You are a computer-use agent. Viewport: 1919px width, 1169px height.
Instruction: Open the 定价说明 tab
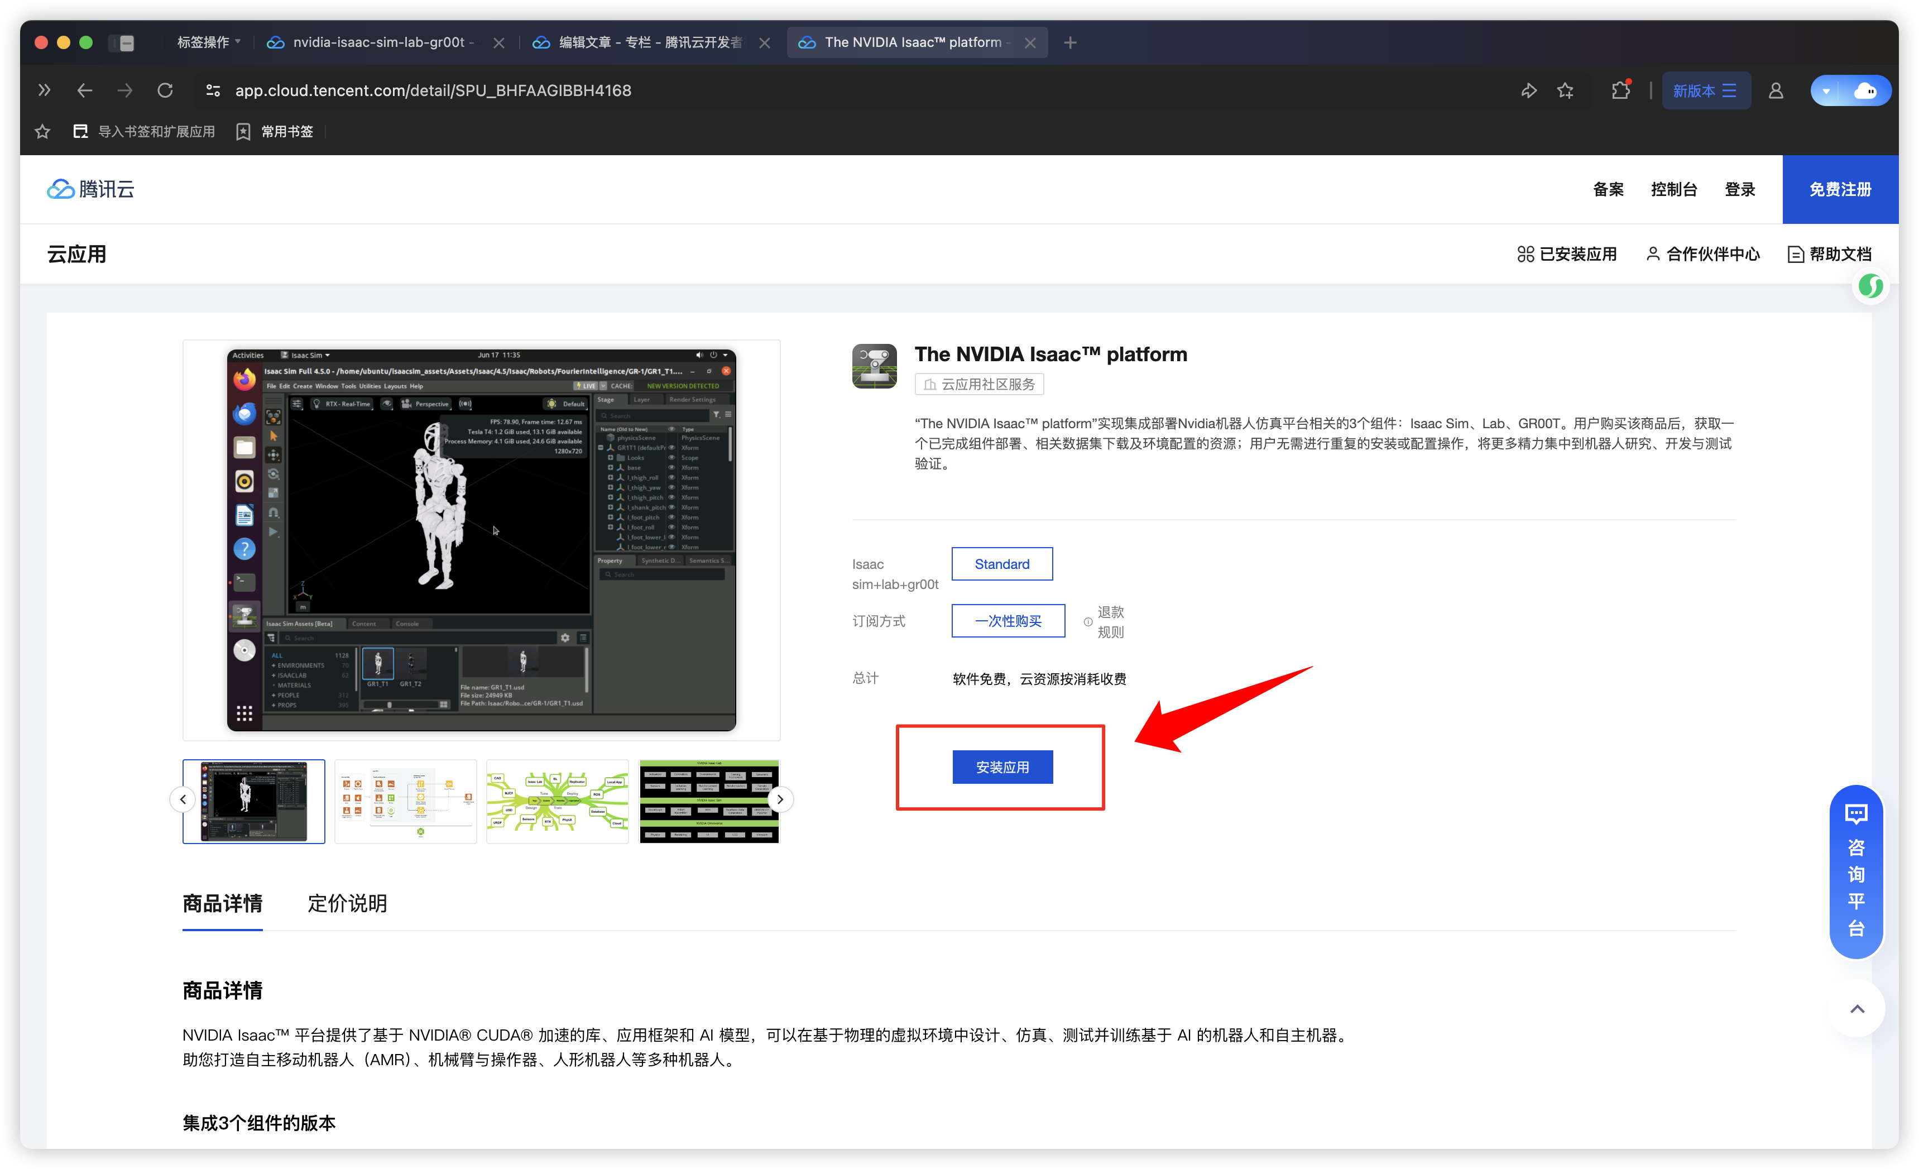[x=347, y=903]
